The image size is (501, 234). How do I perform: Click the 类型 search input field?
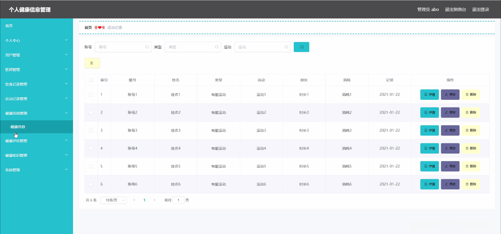(193, 47)
